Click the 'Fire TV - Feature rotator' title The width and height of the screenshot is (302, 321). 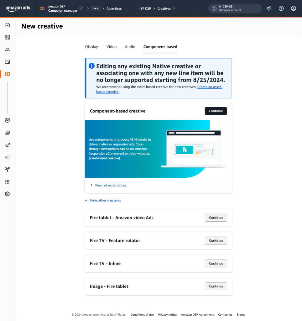(115, 240)
